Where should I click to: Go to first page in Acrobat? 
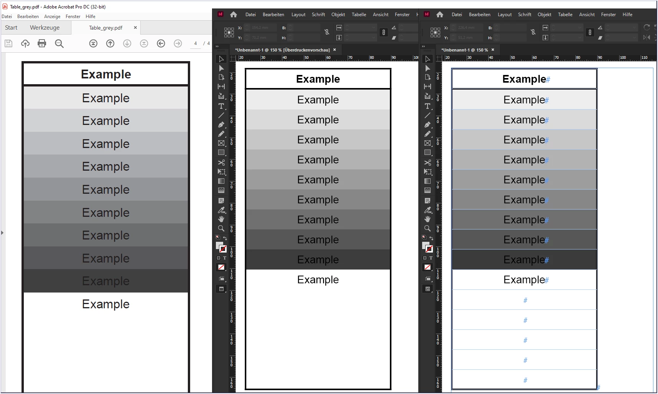[93, 43]
